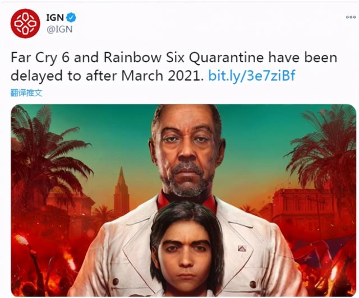
Task: Click the IGN display name
Action: click(55, 17)
